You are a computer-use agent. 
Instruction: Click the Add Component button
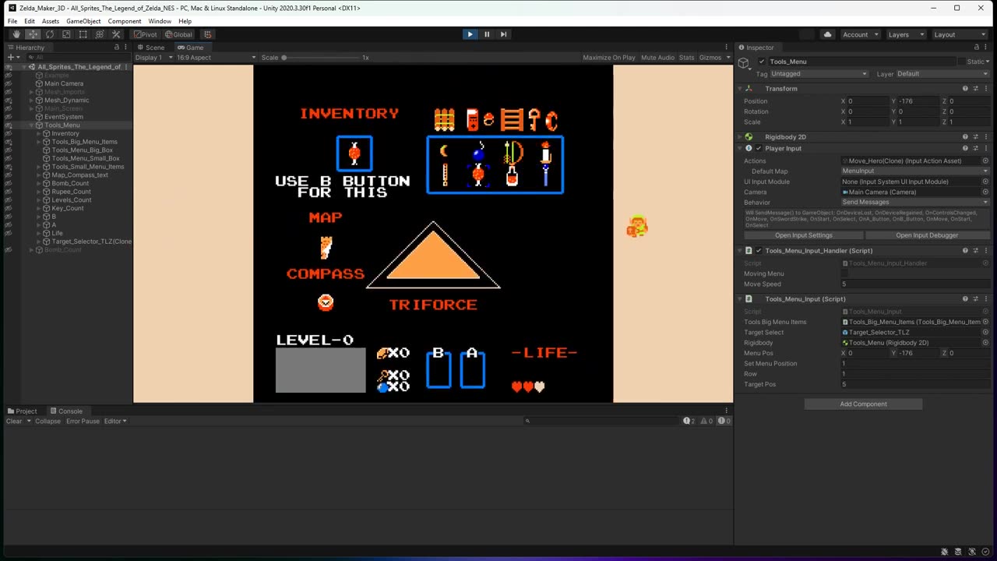[x=863, y=404]
